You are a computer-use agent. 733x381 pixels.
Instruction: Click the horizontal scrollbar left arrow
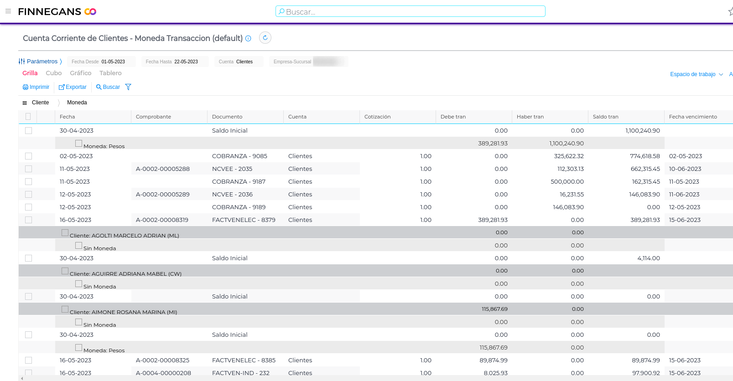pyautogui.click(x=22, y=378)
